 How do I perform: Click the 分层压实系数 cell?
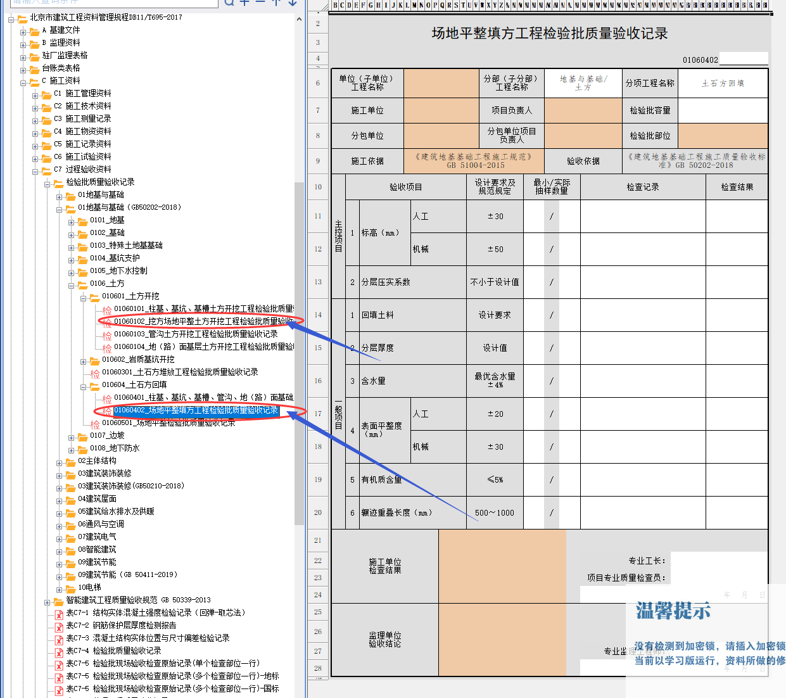tap(412, 282)
